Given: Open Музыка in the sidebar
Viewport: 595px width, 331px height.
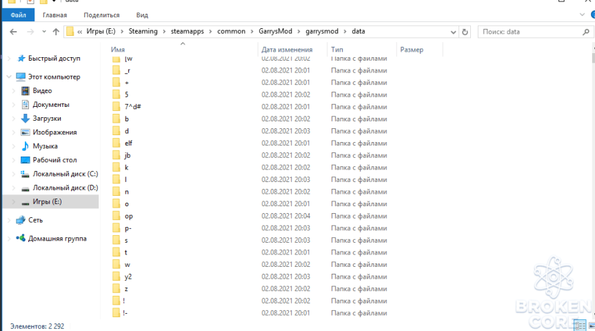Looking at the screenshot, I should pos(45,146).
